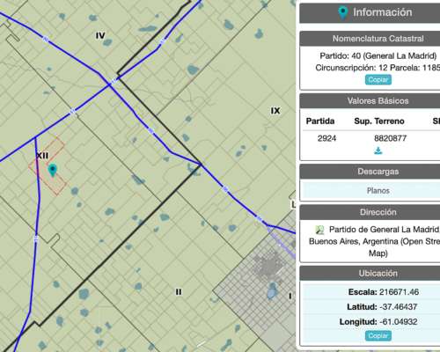Click the text Partido: 40 (General La Madrid)
The image size is (440, 352).
tap(378, 55)
